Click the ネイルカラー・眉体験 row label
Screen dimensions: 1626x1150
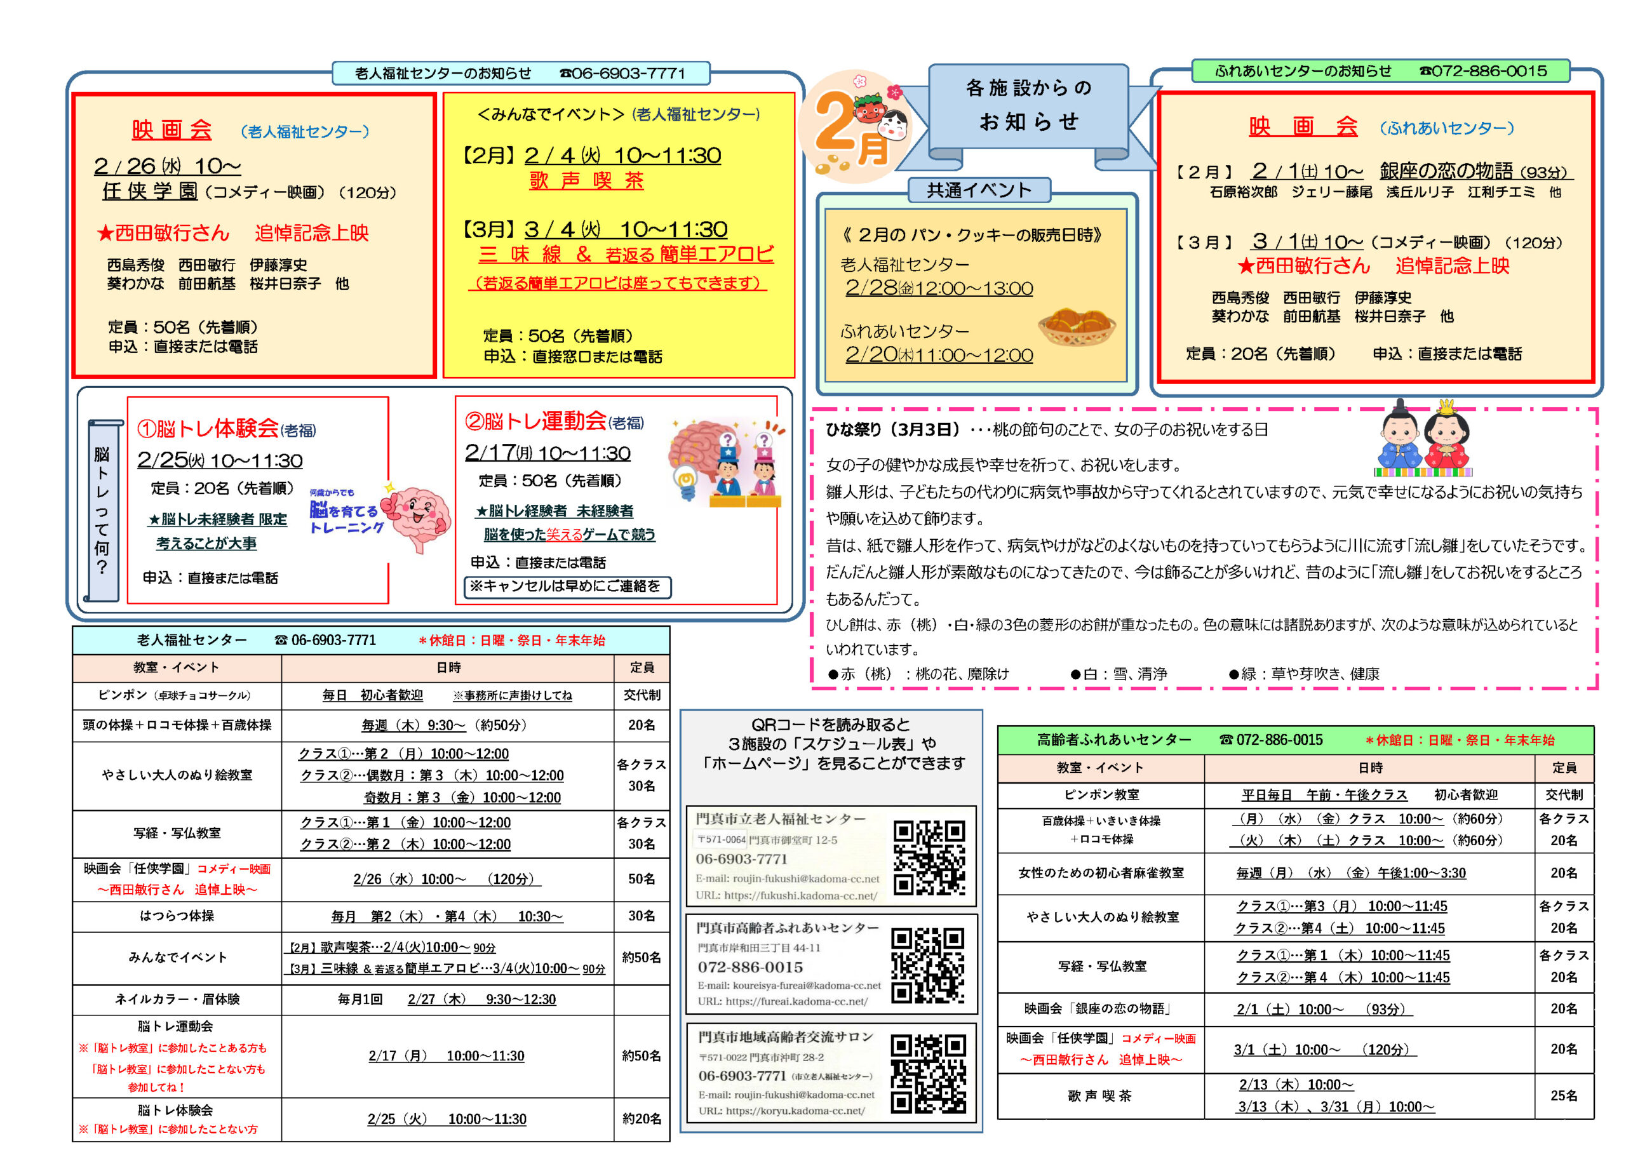pos(177,999)
